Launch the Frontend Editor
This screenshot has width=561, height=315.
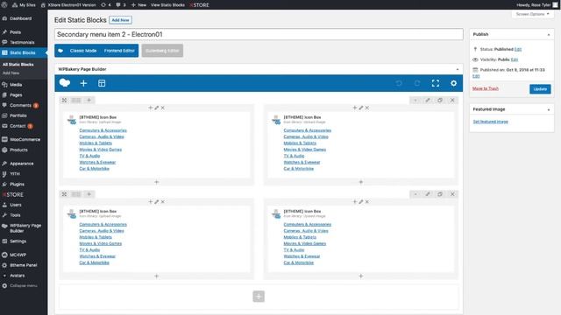point(119,51)
